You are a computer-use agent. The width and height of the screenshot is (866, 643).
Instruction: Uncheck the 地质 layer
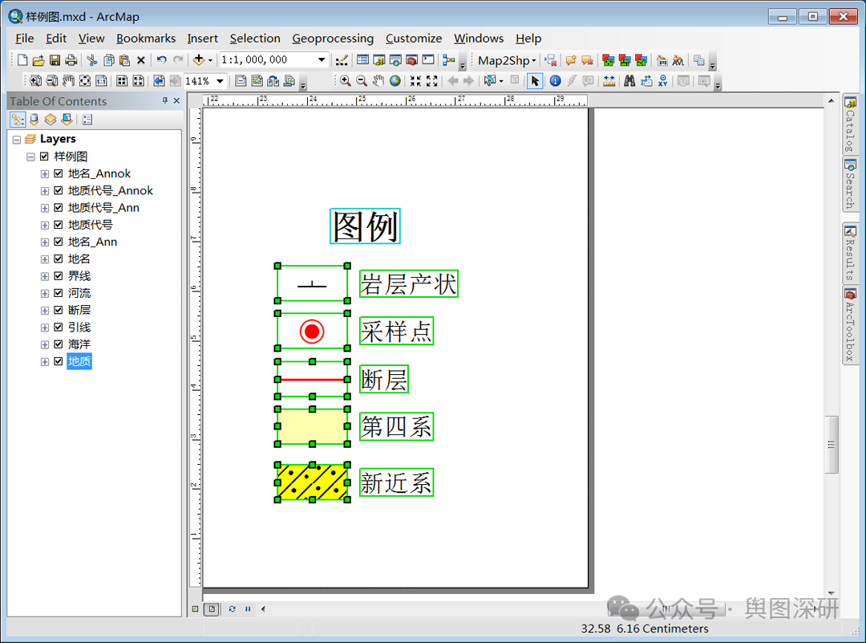coord(58,361)
